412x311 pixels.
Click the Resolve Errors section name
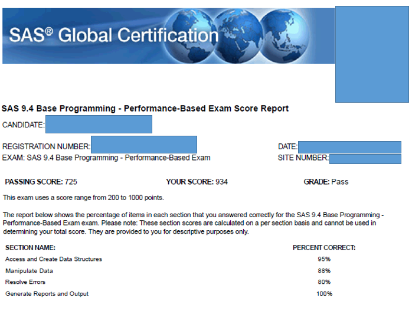(25, 282)
